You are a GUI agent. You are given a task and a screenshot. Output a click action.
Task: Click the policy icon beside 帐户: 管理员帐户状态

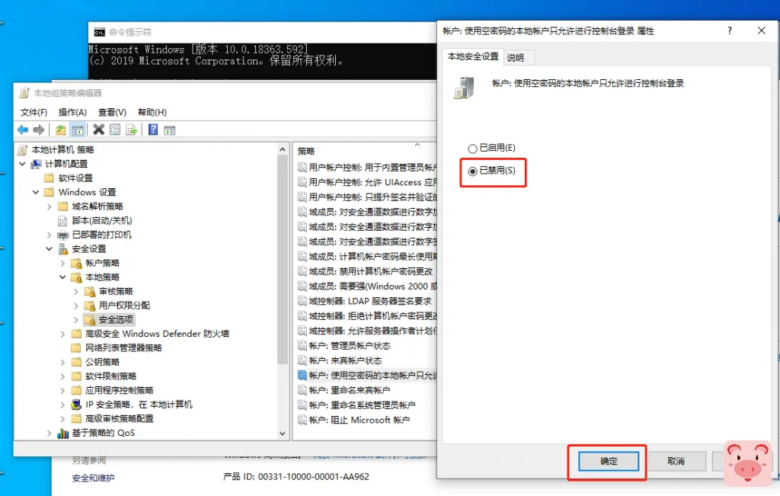click(x=302, y=346)
